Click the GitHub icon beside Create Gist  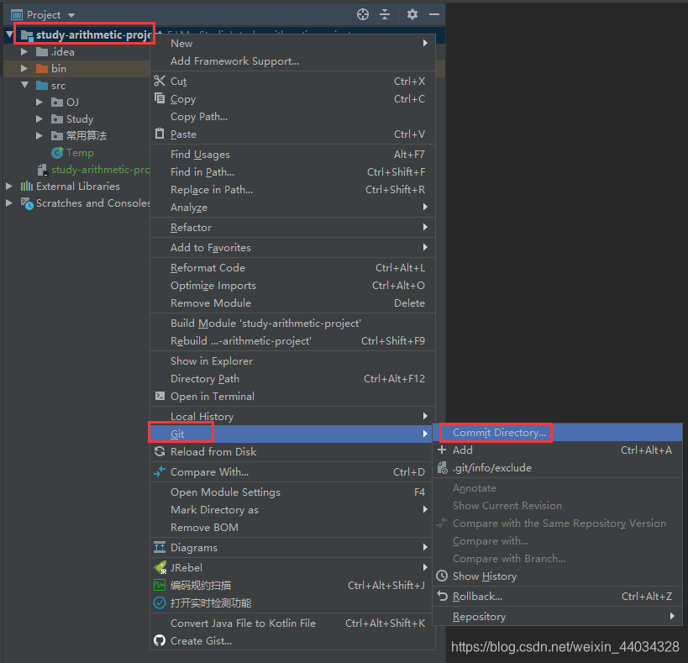pos(160,640)
